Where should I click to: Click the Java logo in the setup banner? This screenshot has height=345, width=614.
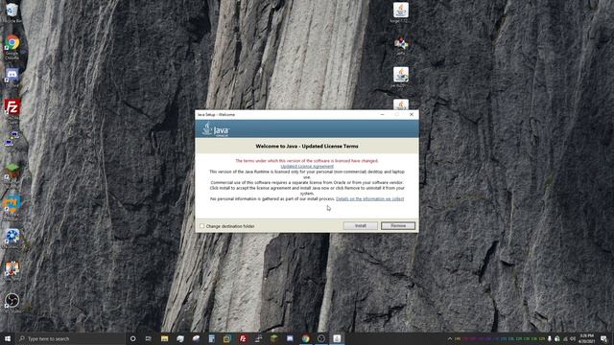click(x=216, y=129)
